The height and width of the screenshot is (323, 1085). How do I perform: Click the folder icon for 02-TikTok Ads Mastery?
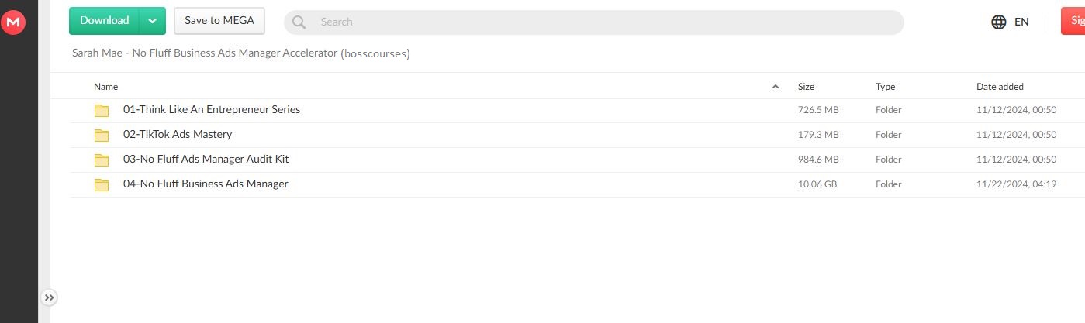click(x=102, y=135)
